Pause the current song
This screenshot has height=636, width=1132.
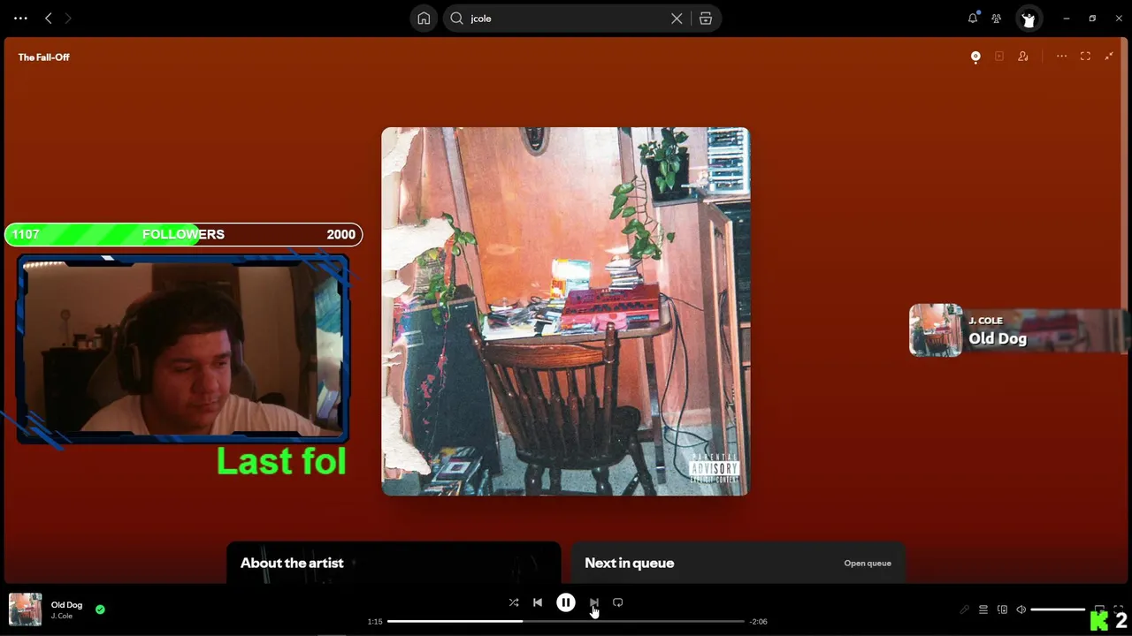(x=566, y=602)
